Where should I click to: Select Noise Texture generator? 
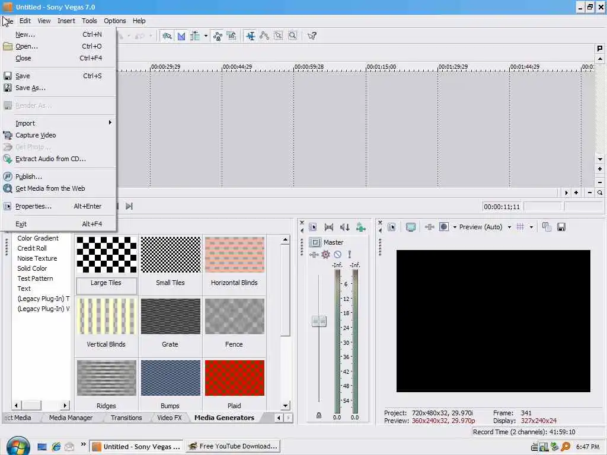[37, 258]
